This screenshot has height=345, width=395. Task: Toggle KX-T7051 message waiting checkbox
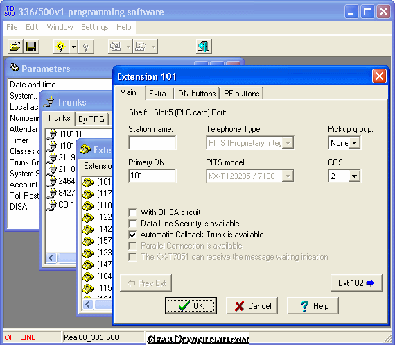point(132,257)
